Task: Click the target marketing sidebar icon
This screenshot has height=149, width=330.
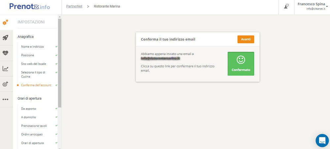Action: coord(5,84)
